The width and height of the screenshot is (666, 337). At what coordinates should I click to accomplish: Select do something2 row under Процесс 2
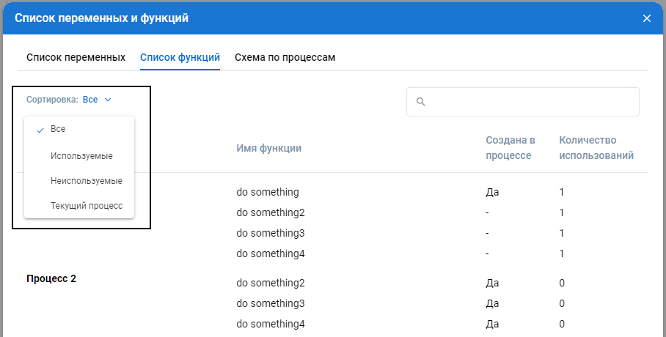coord(270,283)
